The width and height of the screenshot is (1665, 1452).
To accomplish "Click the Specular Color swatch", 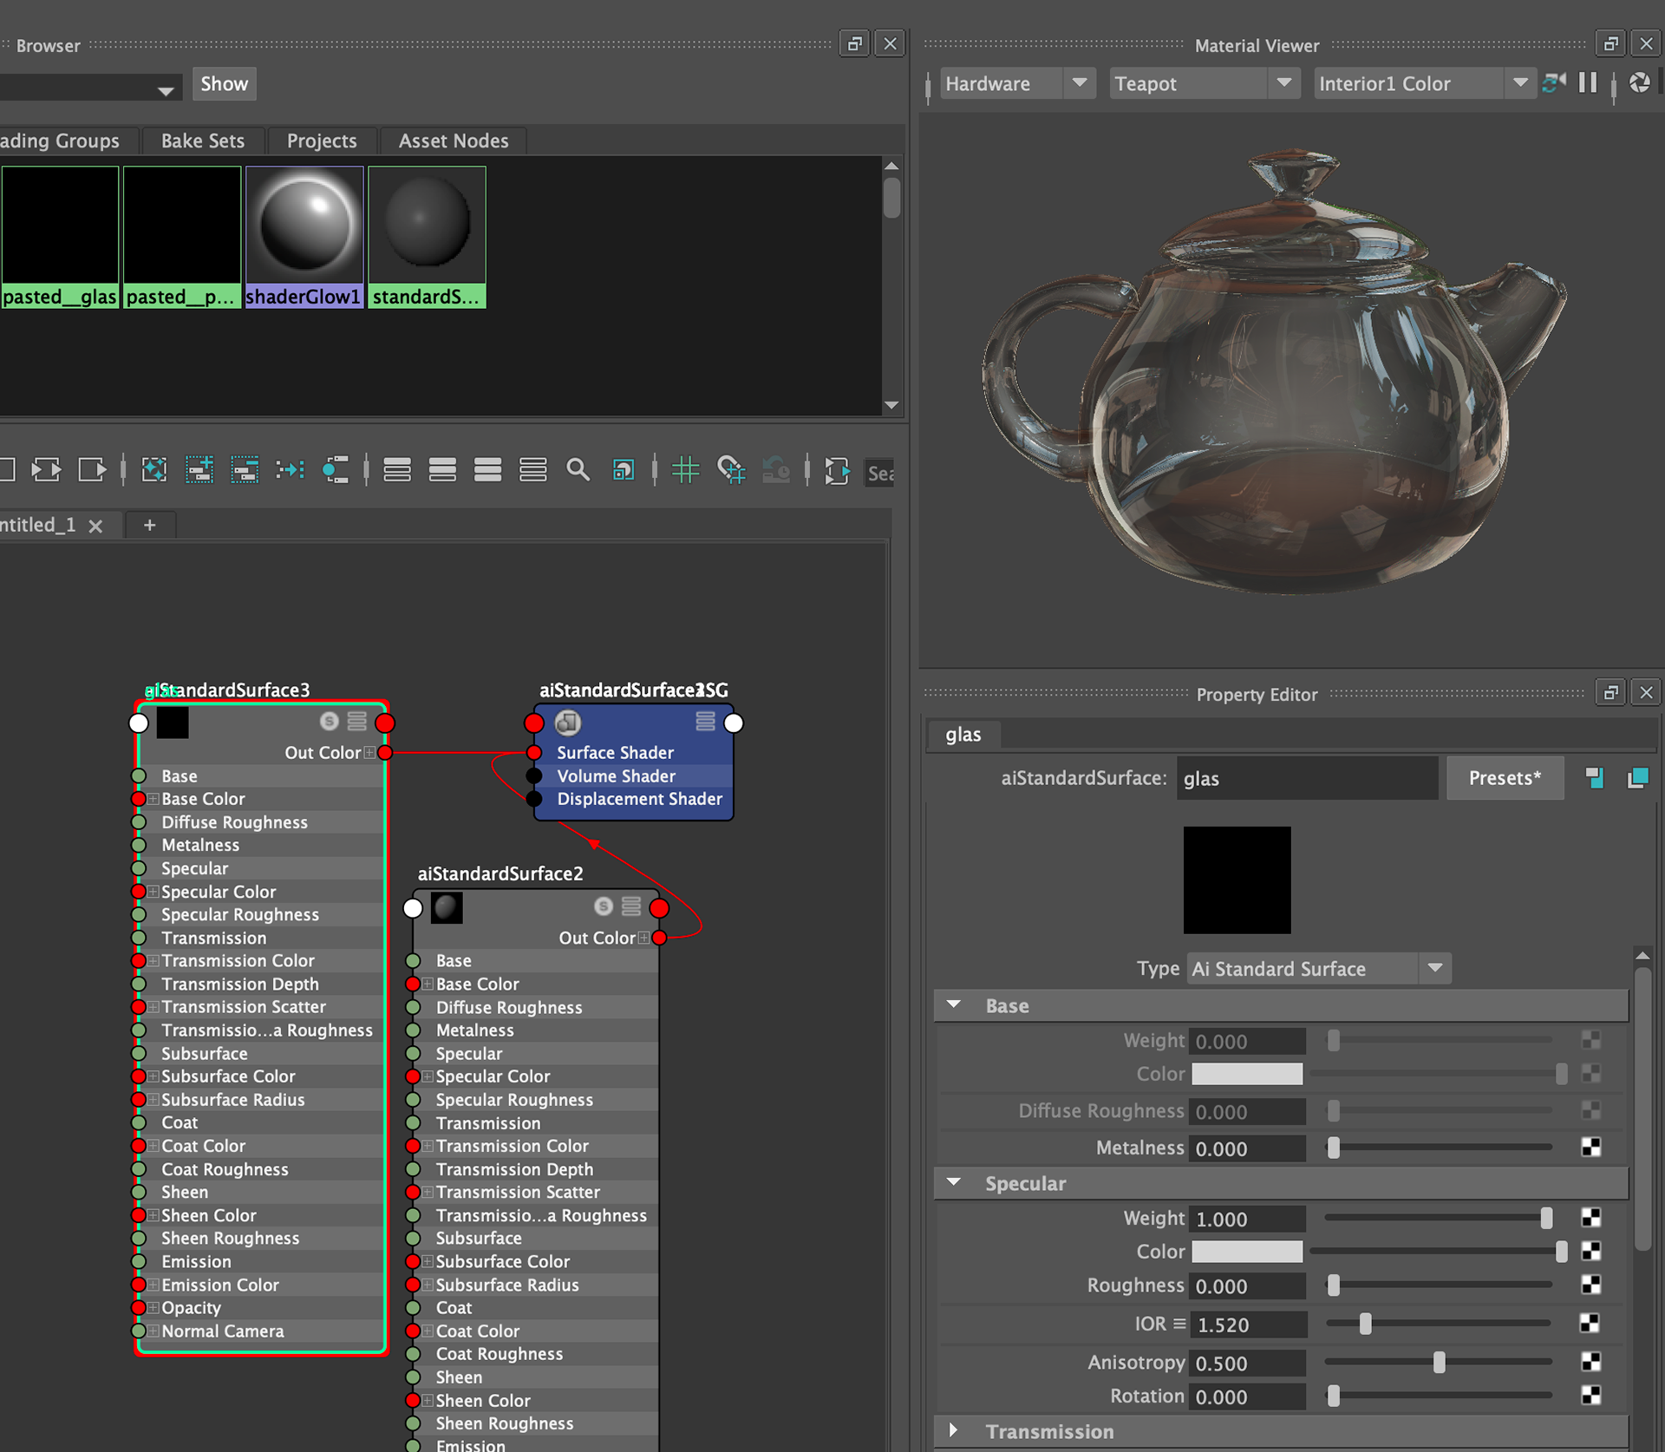I will (1246, 1252).
